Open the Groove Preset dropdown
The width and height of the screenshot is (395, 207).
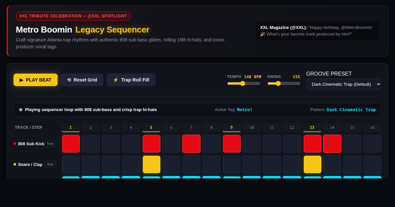344,84
